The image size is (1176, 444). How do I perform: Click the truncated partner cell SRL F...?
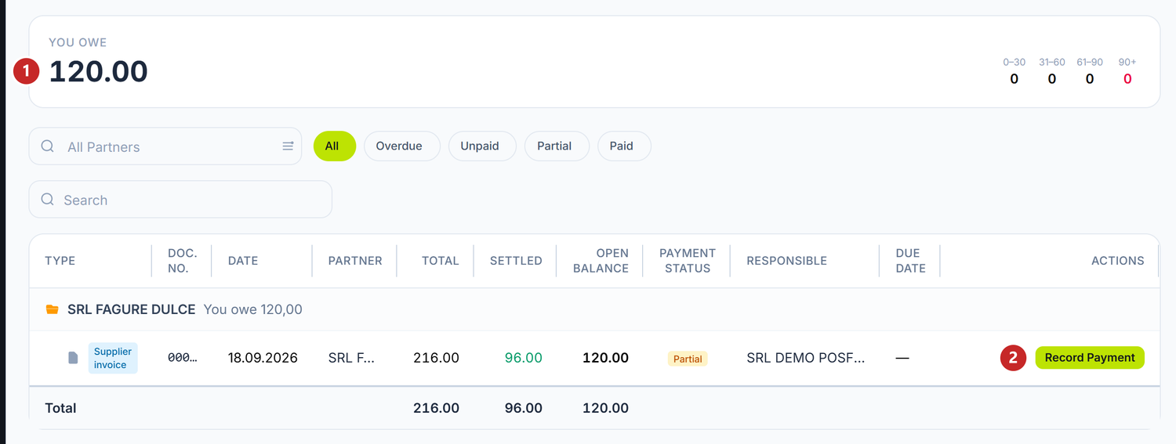(351, 358)
